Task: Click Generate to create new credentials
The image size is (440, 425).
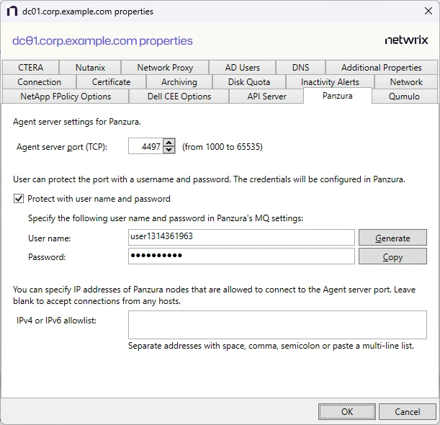Action: click(392, 238)
